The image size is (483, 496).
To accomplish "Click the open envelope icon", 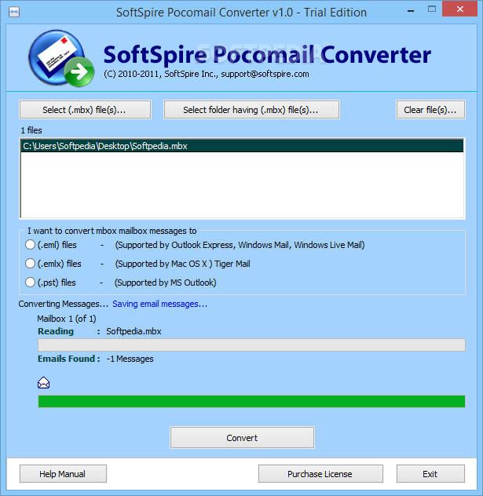I will pyautogui.click(x=43, y=383).
